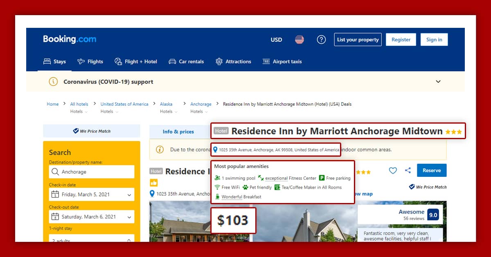Click the check-in calendar icon
491x257 pixels.
[x=55, y=194]
